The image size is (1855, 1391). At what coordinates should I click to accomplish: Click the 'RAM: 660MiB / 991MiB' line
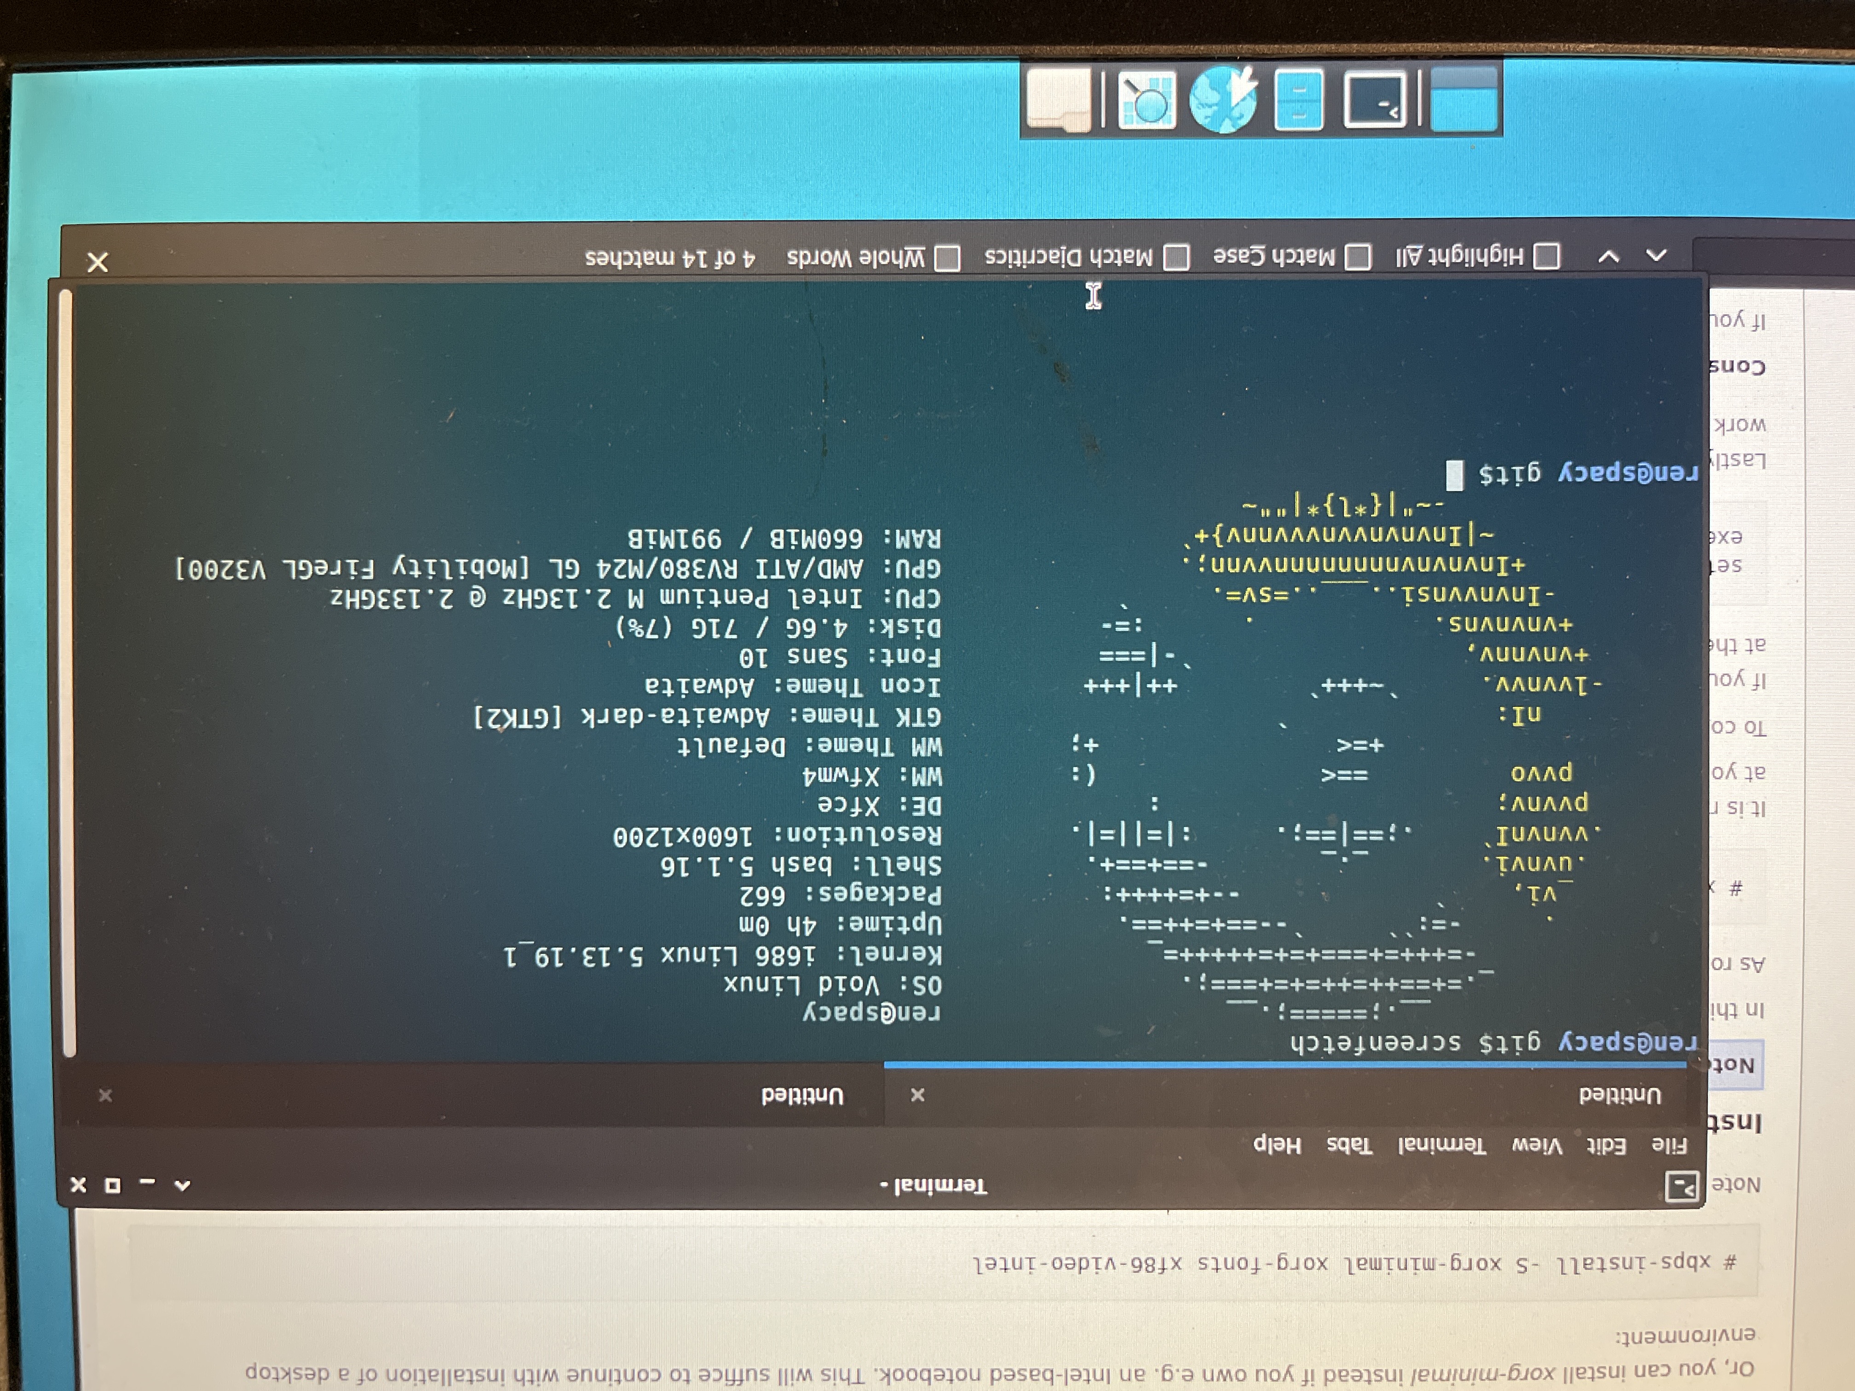(x=785, y=537)
